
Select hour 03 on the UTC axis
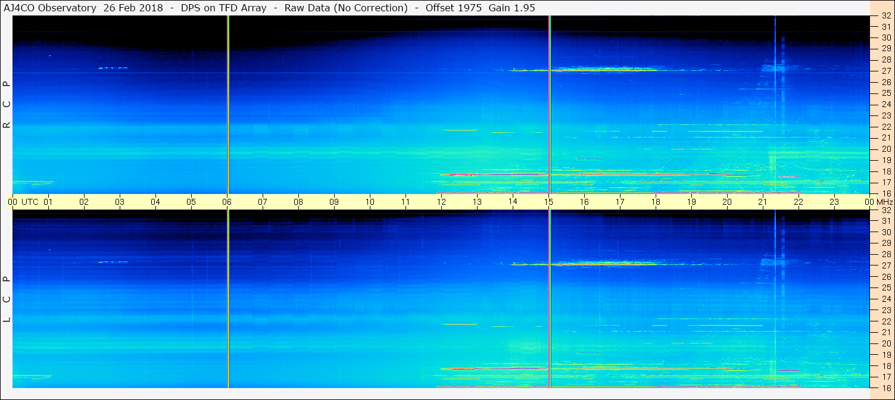pyautogui.click(x=120, y=202)
